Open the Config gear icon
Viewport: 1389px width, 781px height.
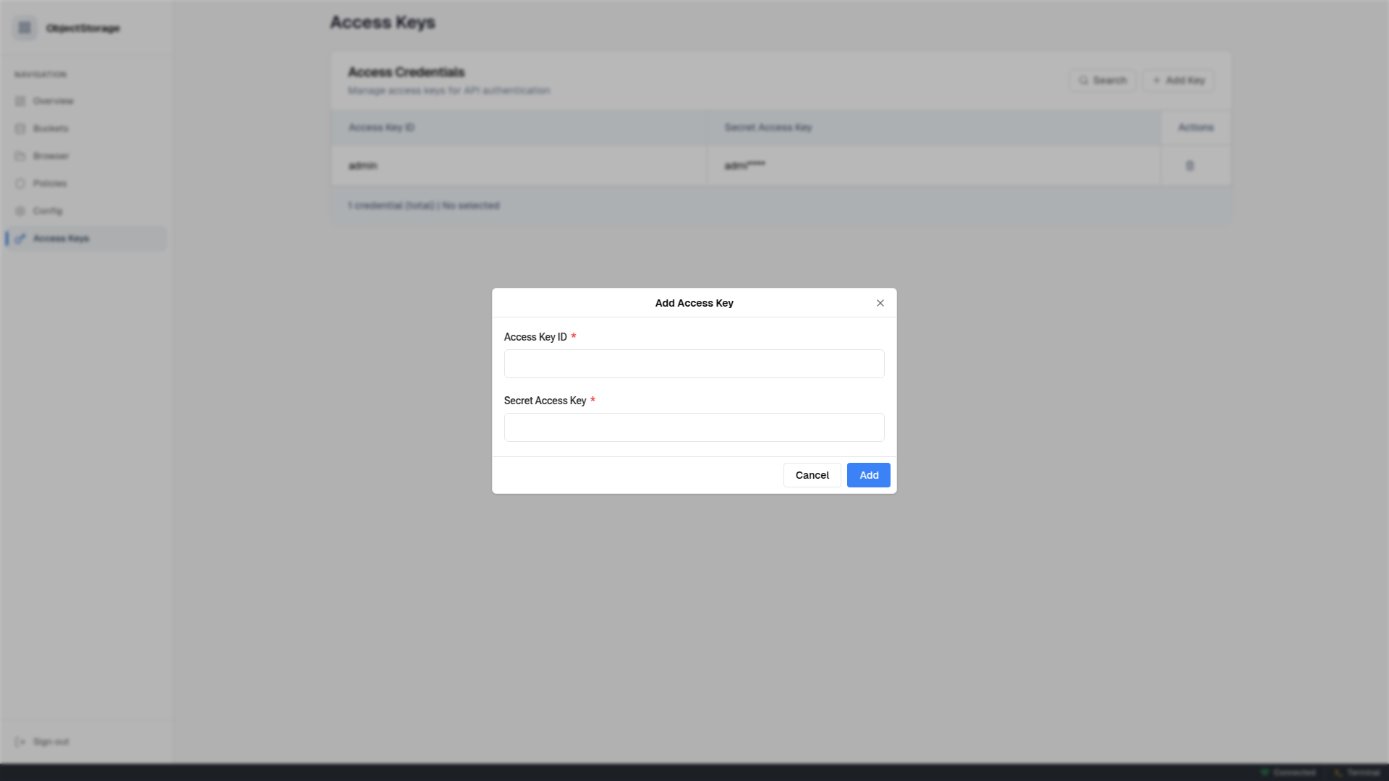point(22,210)
